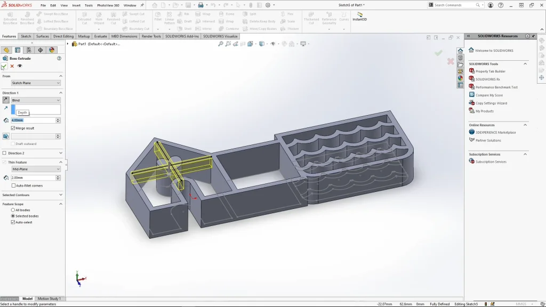Click the red X confirmation corner icon

451,62
